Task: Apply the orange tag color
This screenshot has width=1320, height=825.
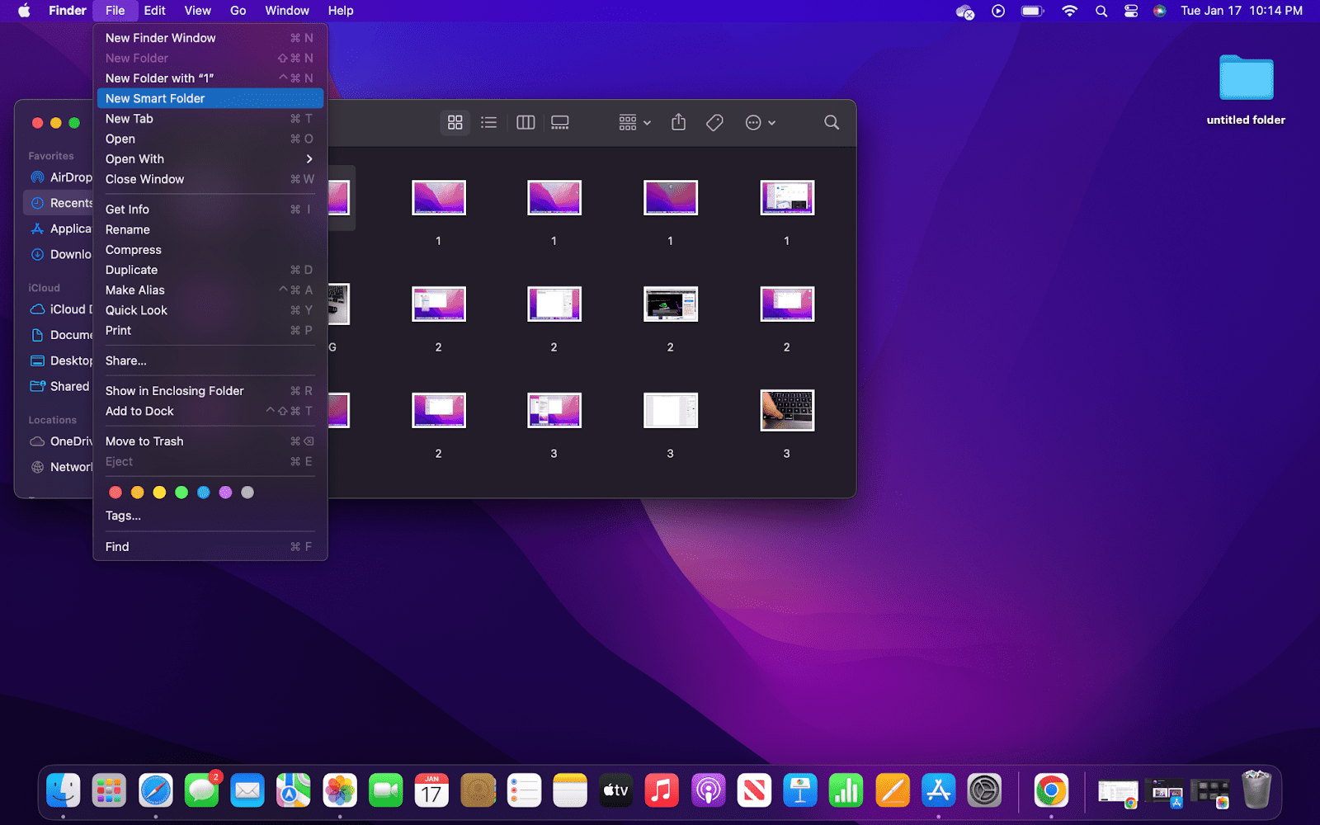Action: pyautogui.click(x=138, y=493)
